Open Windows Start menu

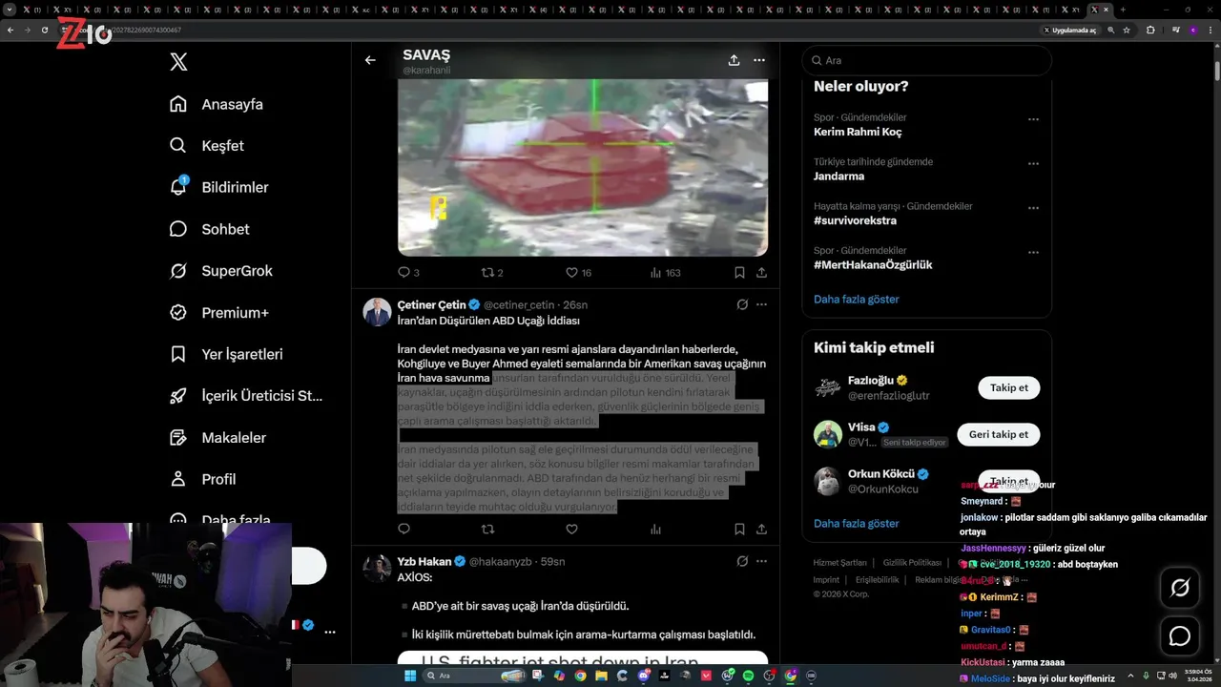pyautogui.click(x=410, y=676)
